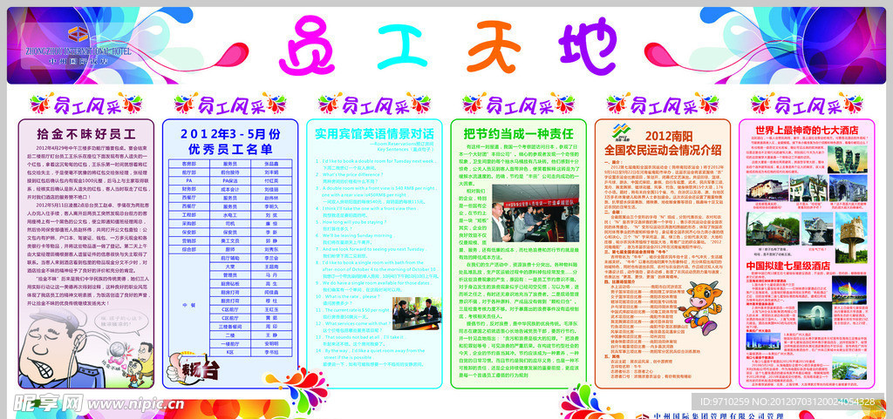Select the 综合部 table cell

(x=189, y=250)
